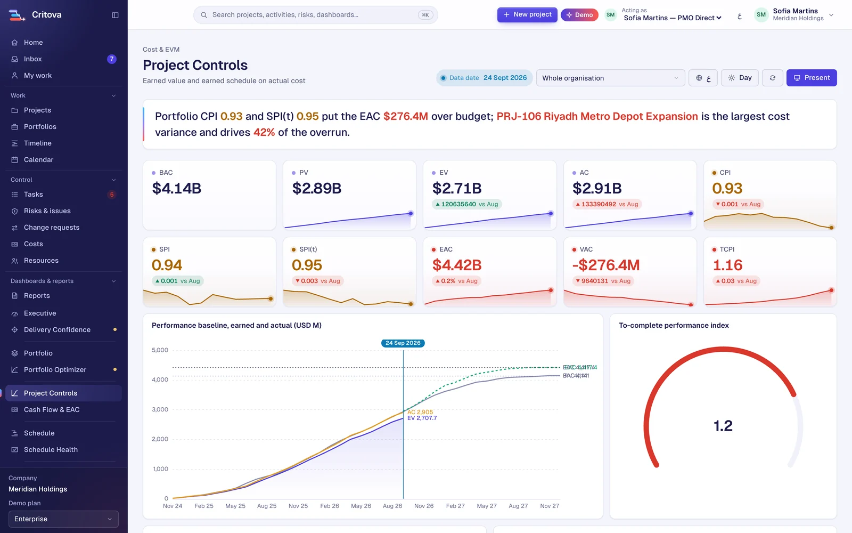
Task: Click the Delivery Confidence icon
Action: (15, 330)
